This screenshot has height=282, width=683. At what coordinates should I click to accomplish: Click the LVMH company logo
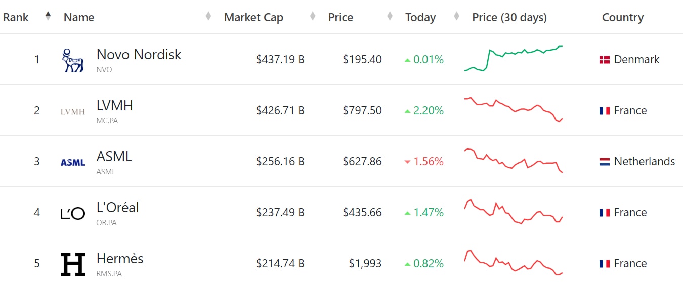click(x=73, y=112)
